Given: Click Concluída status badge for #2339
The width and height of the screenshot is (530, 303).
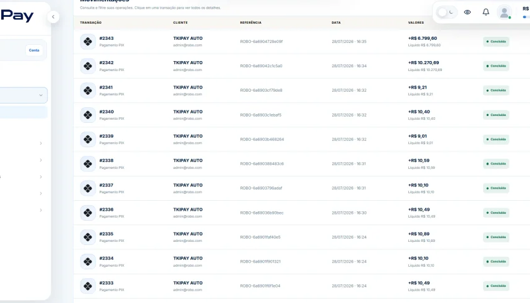Looking at the screenshot, I should 496,139.
